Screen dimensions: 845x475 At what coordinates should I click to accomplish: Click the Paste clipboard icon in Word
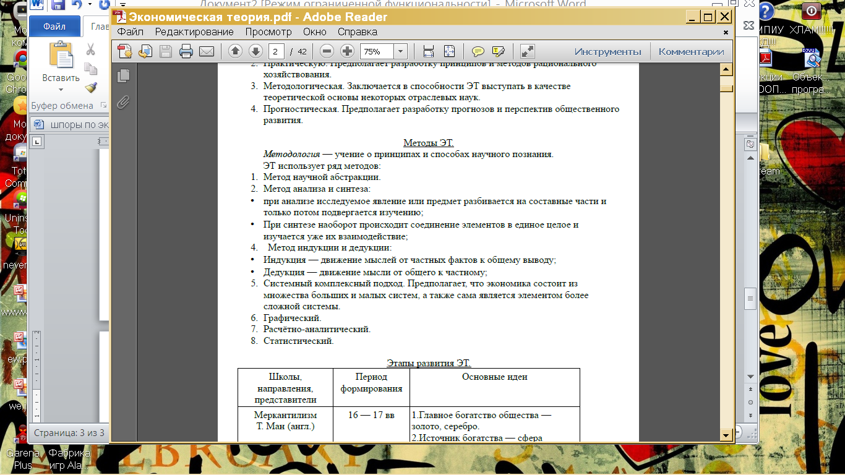click(x=61, y=55)
